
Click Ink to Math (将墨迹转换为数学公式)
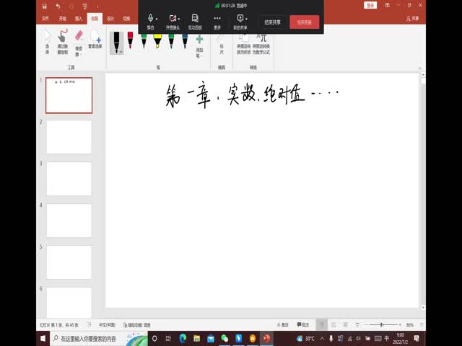click(261, 45)
